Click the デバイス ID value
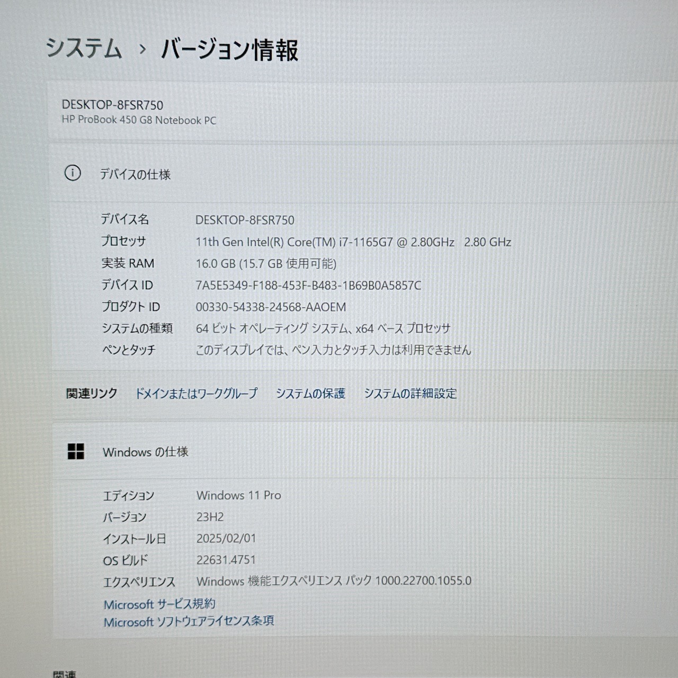Image resolution: width=678 pixels, height=678 pixels. [307, 286]
